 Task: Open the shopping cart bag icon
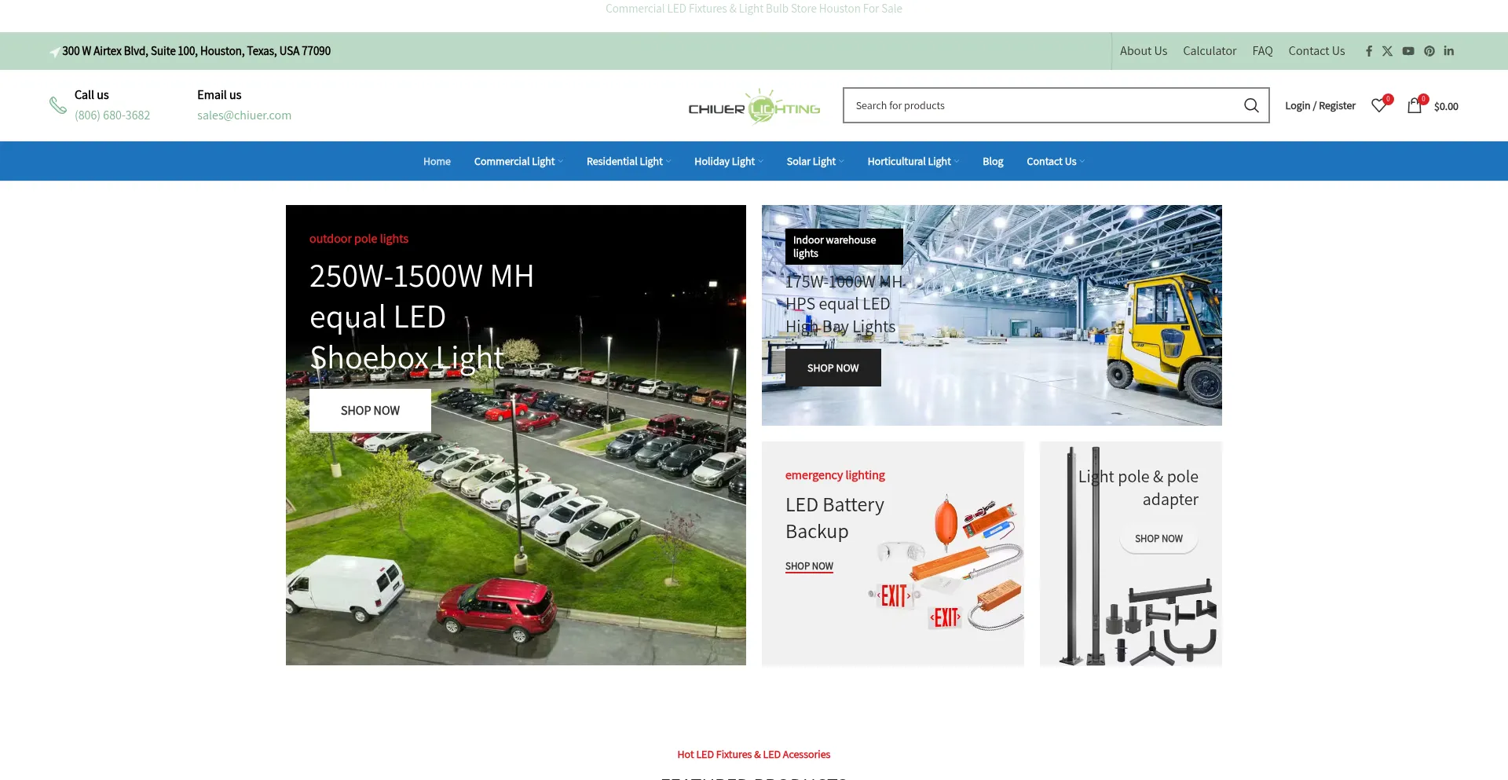click(1415, 105)
